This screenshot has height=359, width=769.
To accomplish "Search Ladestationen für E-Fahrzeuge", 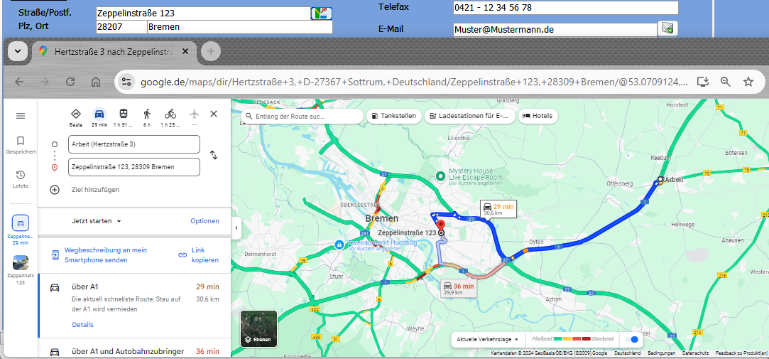I will (471, 116).
